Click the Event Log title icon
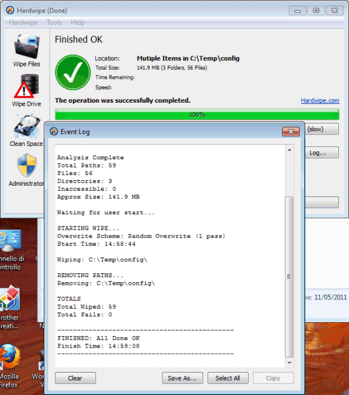 pyautogui.click(x=54, y=131)
